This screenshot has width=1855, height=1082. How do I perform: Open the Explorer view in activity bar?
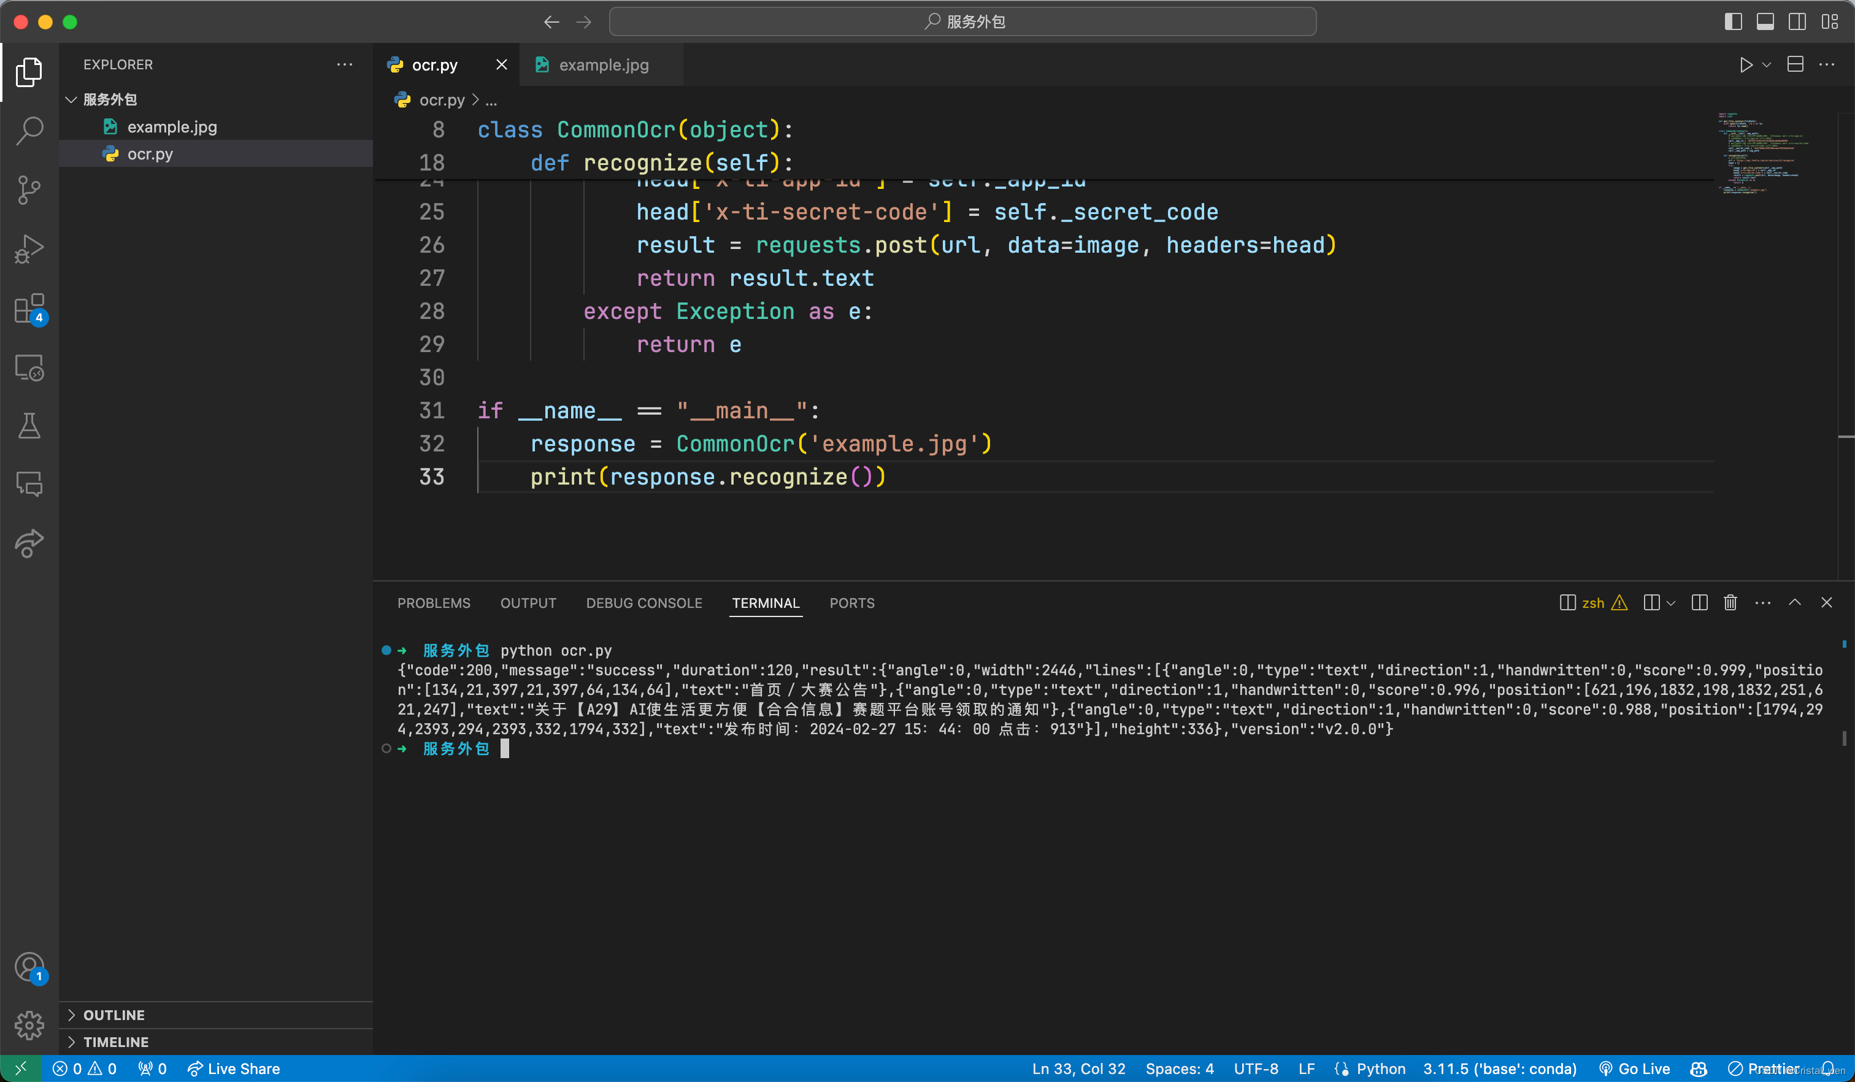tap(29, 71)
